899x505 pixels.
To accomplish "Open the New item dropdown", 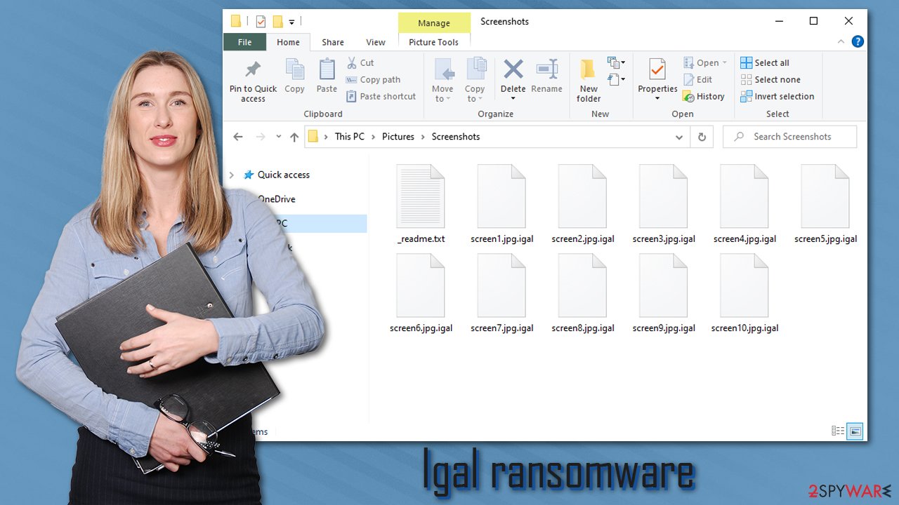I will point(617,63).
